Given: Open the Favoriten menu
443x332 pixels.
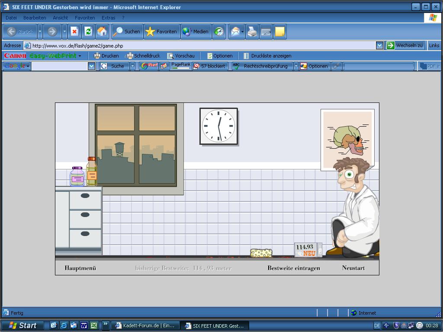Looking at the screenshot, I should (x=85, y=18).
